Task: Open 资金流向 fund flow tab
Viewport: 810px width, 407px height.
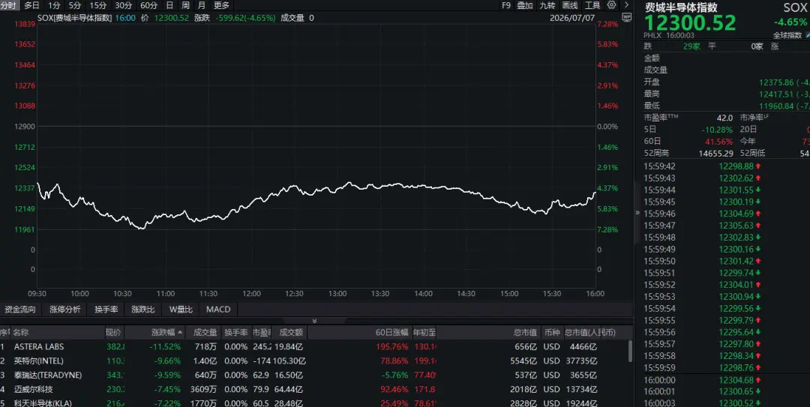Action: [20, 310]
